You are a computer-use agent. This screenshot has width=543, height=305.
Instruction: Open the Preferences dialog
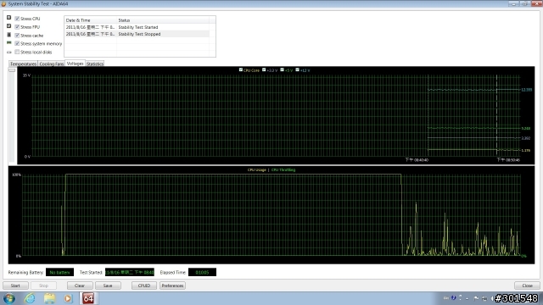172,286
